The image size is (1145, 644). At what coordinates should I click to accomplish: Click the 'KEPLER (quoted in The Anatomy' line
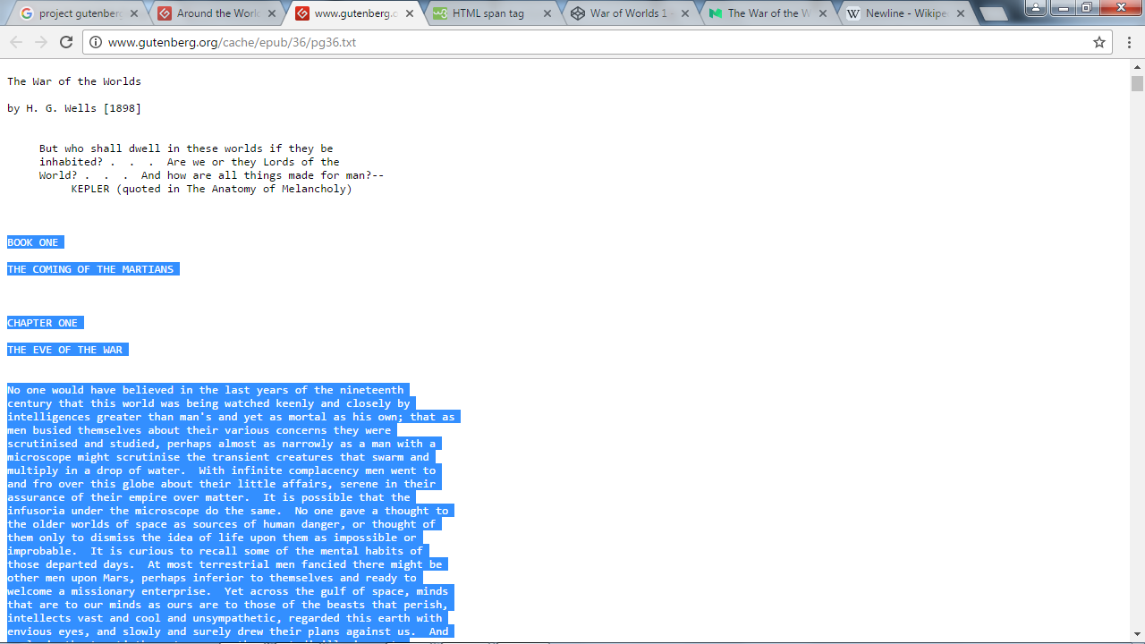coord(212,189)
